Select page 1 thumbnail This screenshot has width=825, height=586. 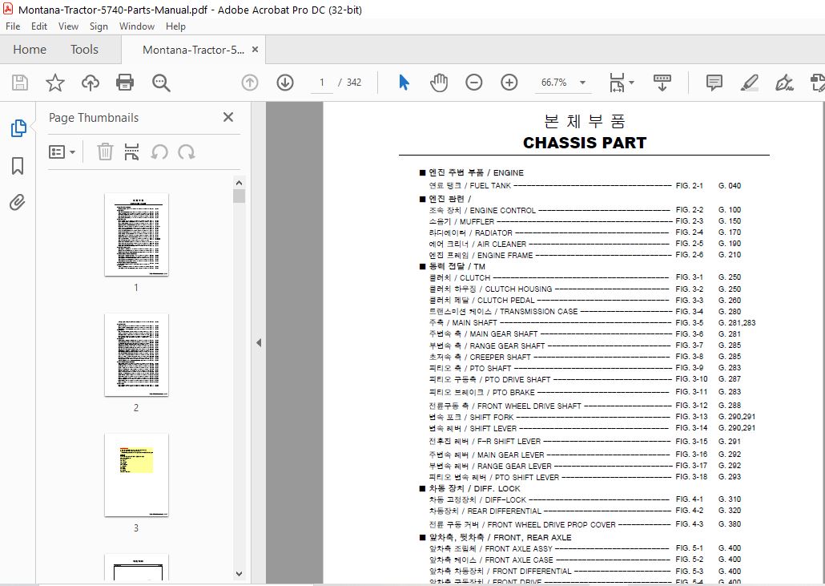point(136,234)
